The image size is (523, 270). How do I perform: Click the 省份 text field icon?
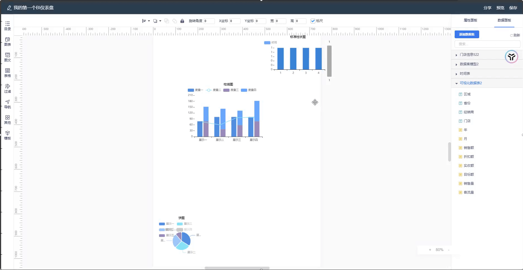[x=460, y=103]
